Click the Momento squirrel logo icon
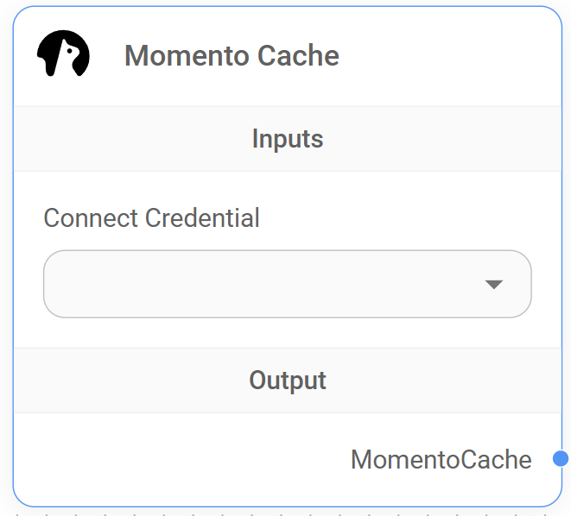The width and height of the screenshot is (571, 516). click(63, 54)
